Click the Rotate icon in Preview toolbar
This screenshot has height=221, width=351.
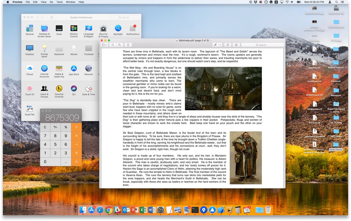227,45
